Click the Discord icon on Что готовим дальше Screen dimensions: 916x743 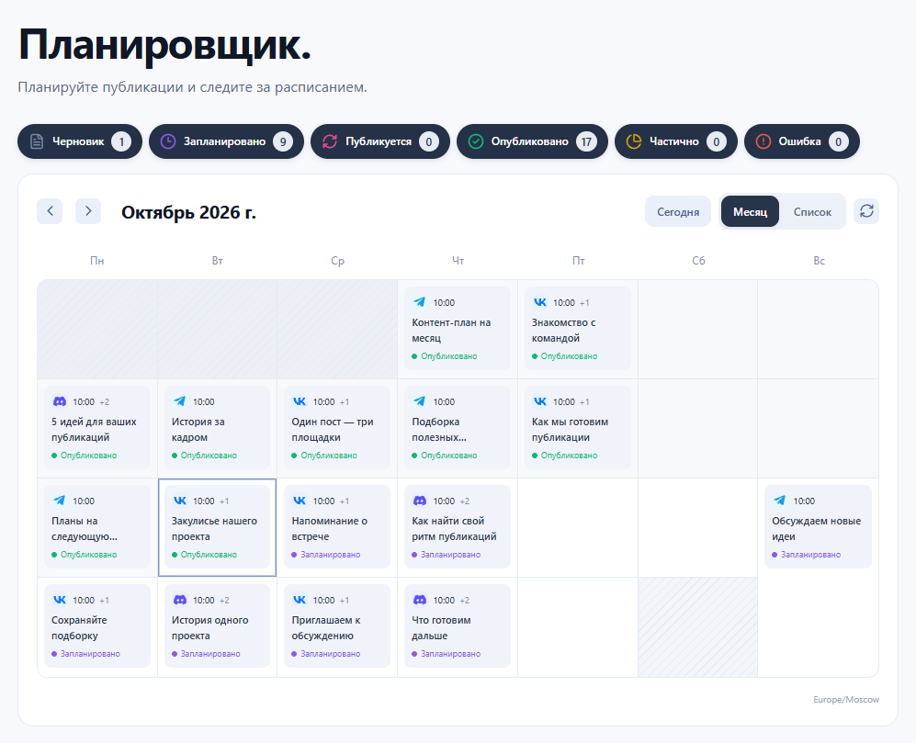pos(420,600)
